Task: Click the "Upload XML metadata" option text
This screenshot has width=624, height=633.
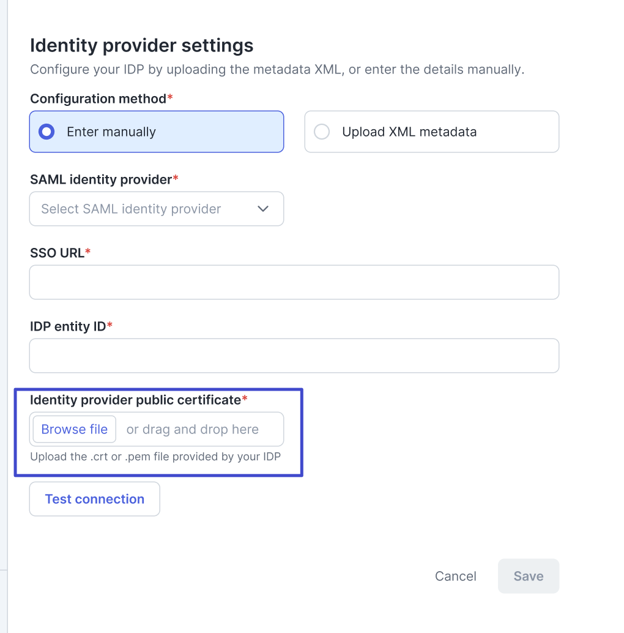Action: [409, 132]
